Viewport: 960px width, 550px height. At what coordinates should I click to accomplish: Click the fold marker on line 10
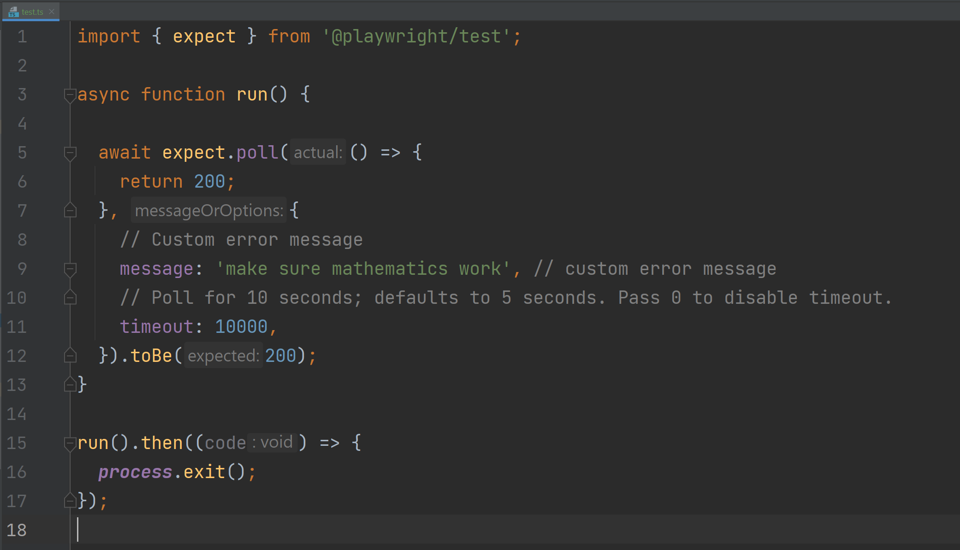tap(70, 298)
